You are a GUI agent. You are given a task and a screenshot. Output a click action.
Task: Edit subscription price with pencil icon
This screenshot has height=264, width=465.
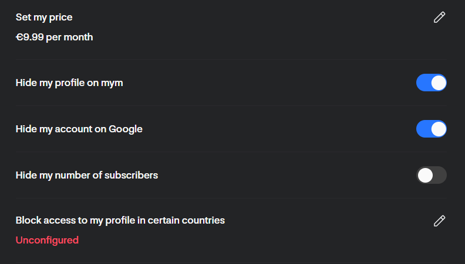(x=439, y=17)
